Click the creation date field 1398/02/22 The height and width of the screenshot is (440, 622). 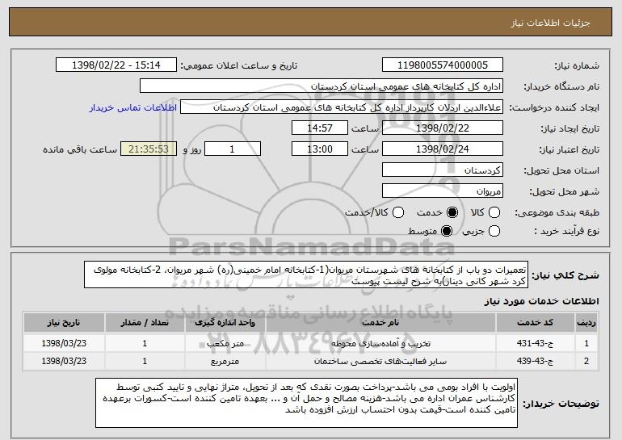point(443,128)
